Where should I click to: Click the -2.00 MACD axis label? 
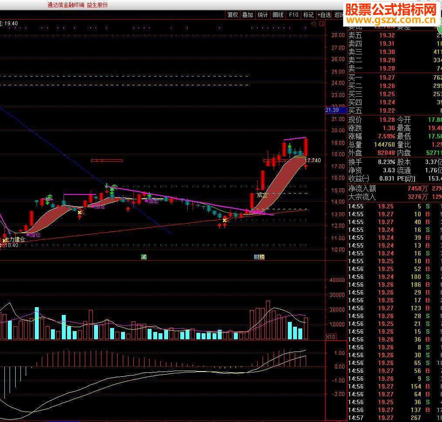click(x=338, y=394)
